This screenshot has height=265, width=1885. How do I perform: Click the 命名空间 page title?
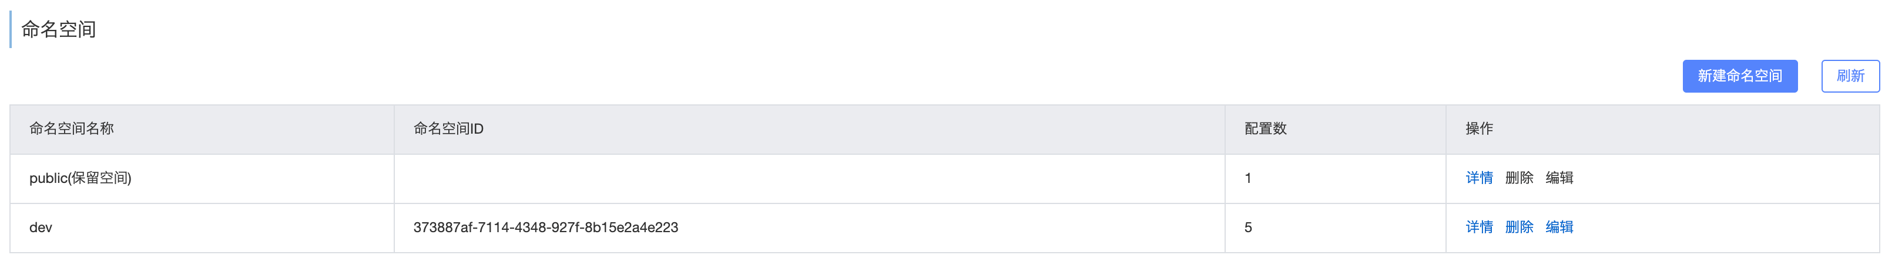tap(59, 29)
